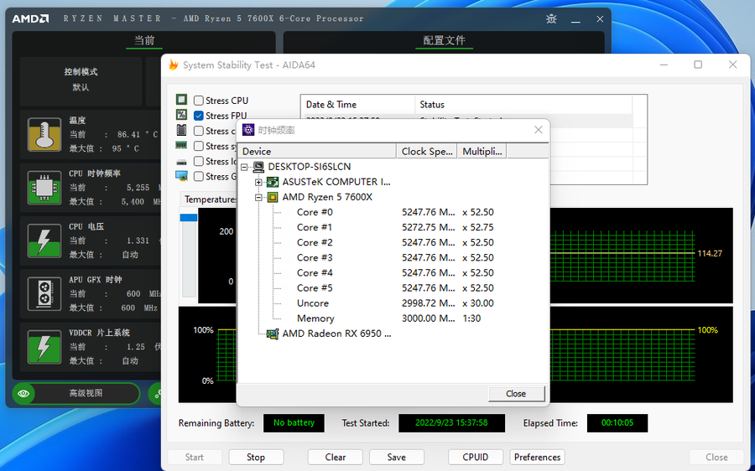Click the CPU voltage lightning icon

coord(44,240)
